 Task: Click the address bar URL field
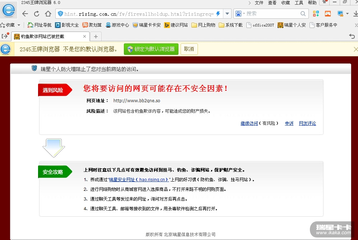click(x=139, y=14)
